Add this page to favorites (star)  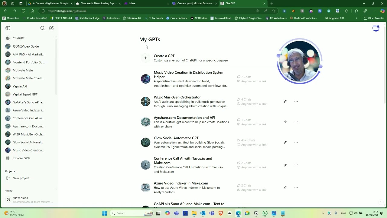point(274,11)
